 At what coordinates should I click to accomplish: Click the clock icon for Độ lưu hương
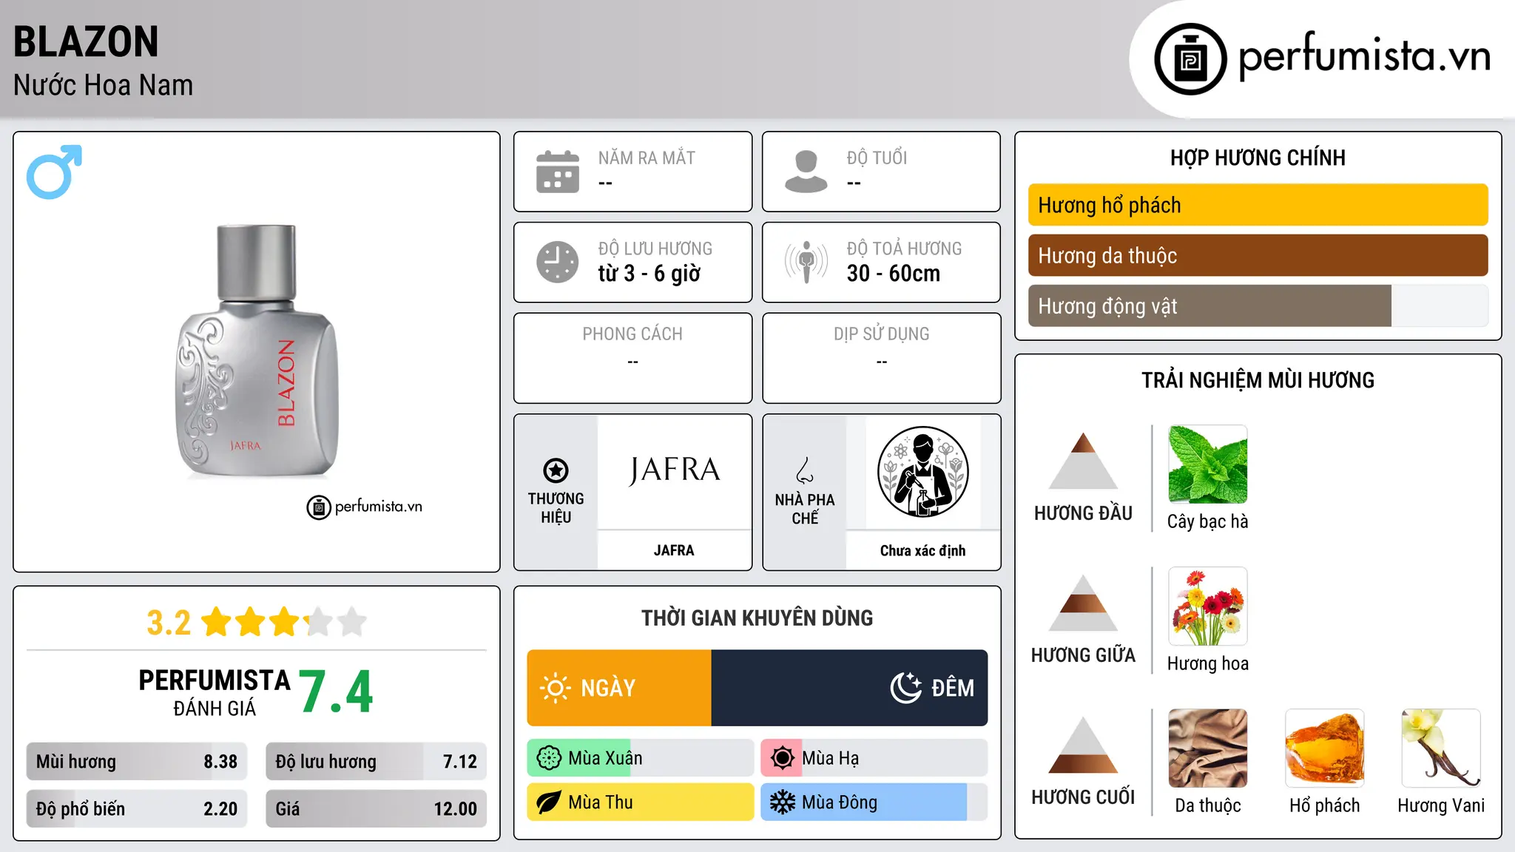[x=557, y=262]
